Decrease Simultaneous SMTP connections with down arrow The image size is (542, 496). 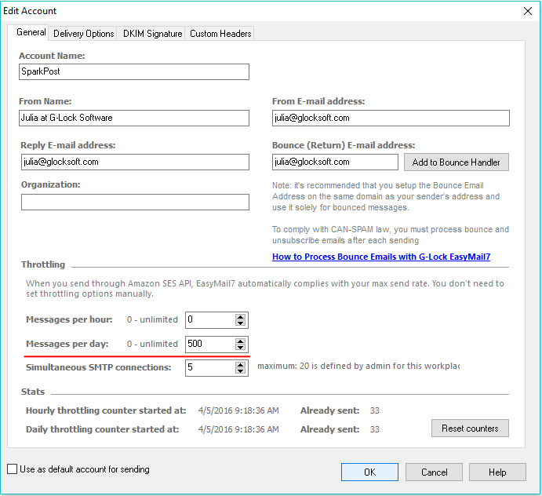[240, 370]
